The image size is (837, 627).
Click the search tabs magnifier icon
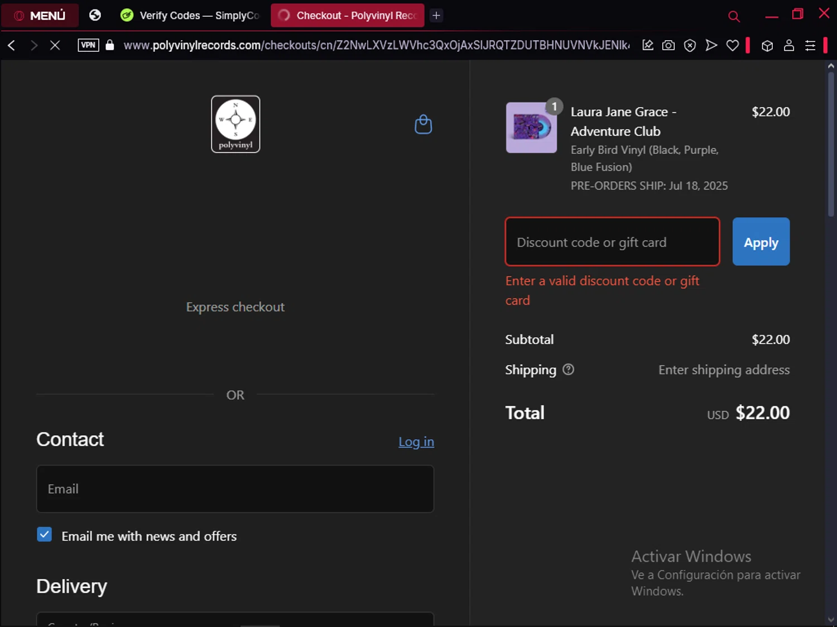pyautogui.click(x=734, y=16)
